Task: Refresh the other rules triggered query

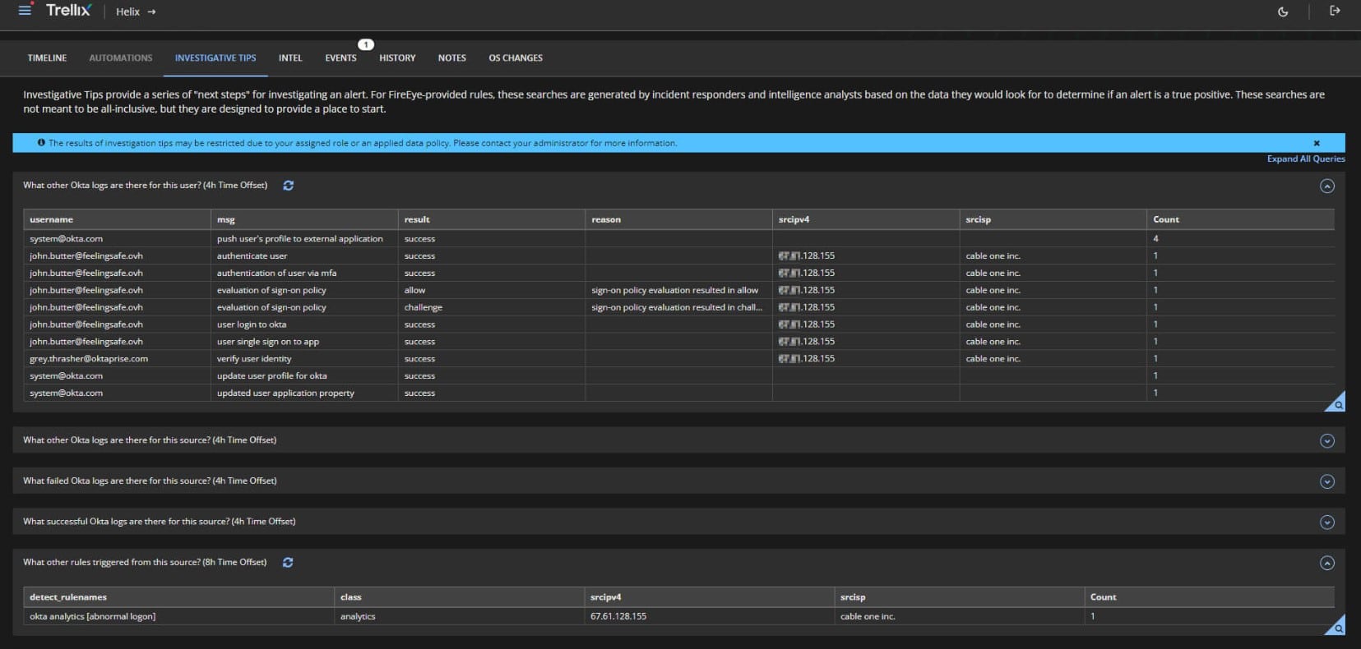Action: [288, 563]
